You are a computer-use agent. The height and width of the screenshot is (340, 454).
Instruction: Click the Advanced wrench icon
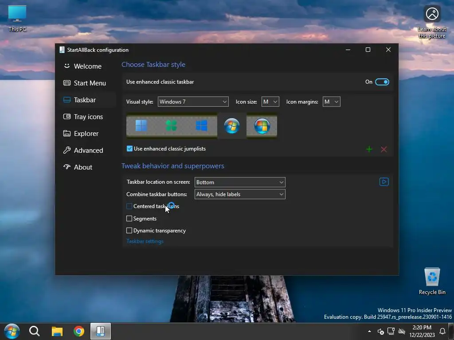pyautogui.click(x=67, y=150)
